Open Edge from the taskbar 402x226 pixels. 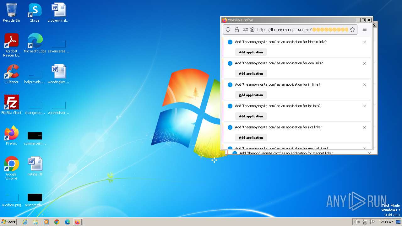tap(68, 222)
